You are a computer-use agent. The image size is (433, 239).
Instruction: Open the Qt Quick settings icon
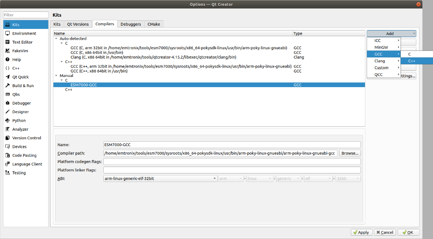pyautogui.click(x=7, y=77)
